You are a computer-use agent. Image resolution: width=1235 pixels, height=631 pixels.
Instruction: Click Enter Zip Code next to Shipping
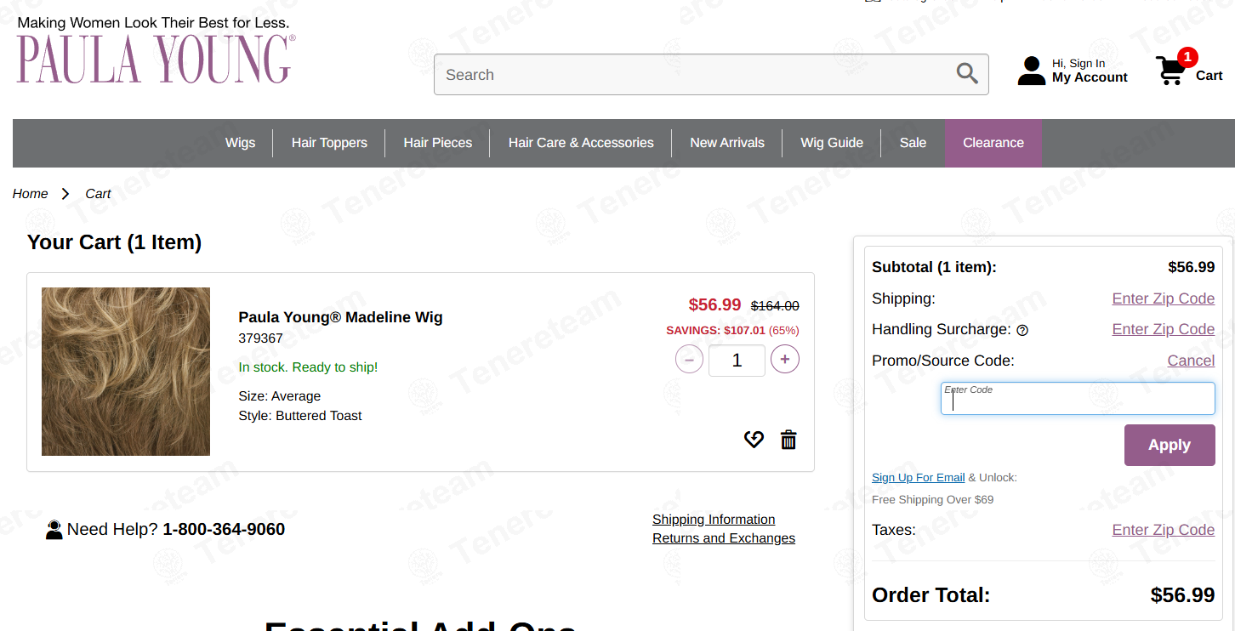1163,298
